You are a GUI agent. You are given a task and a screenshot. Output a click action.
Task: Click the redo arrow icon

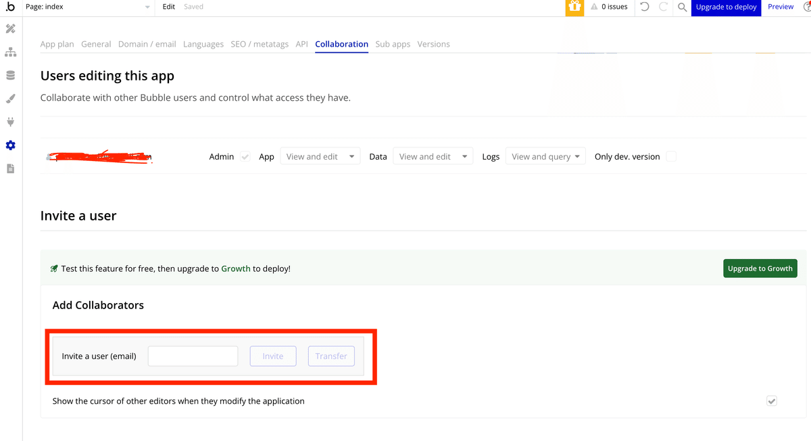(664, 7)
